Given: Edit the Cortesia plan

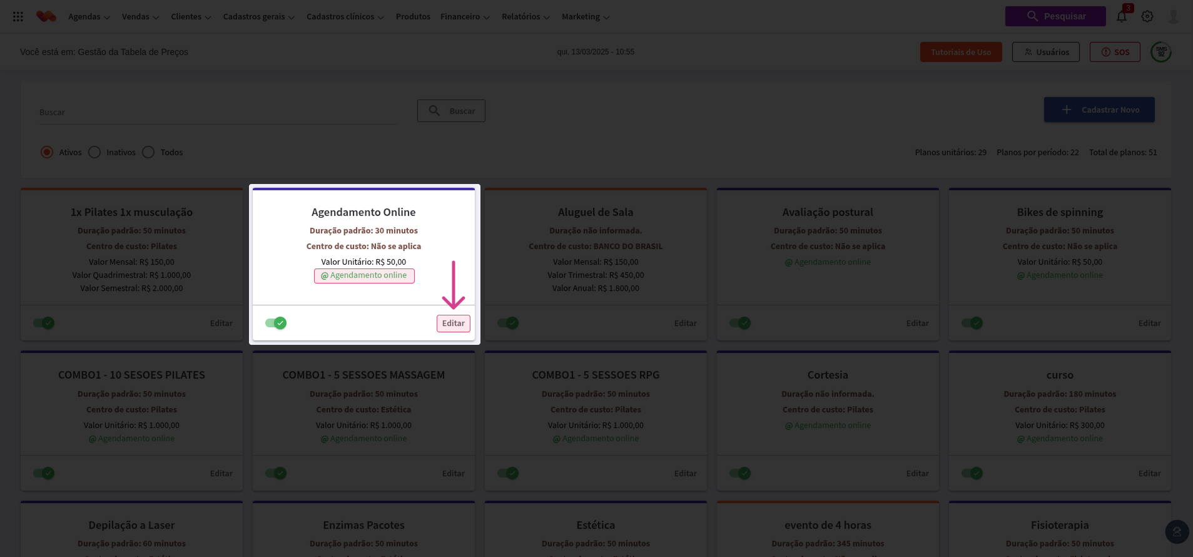Looking at the screenshot, I should click(x=917, y=474).
